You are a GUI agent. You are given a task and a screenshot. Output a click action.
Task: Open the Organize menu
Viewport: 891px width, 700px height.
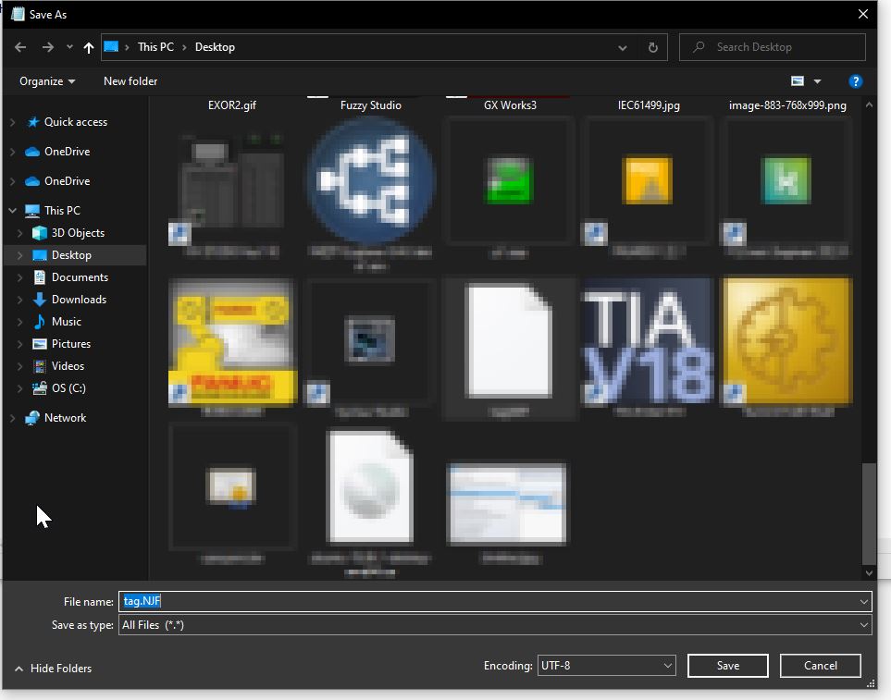pos(46,81)
